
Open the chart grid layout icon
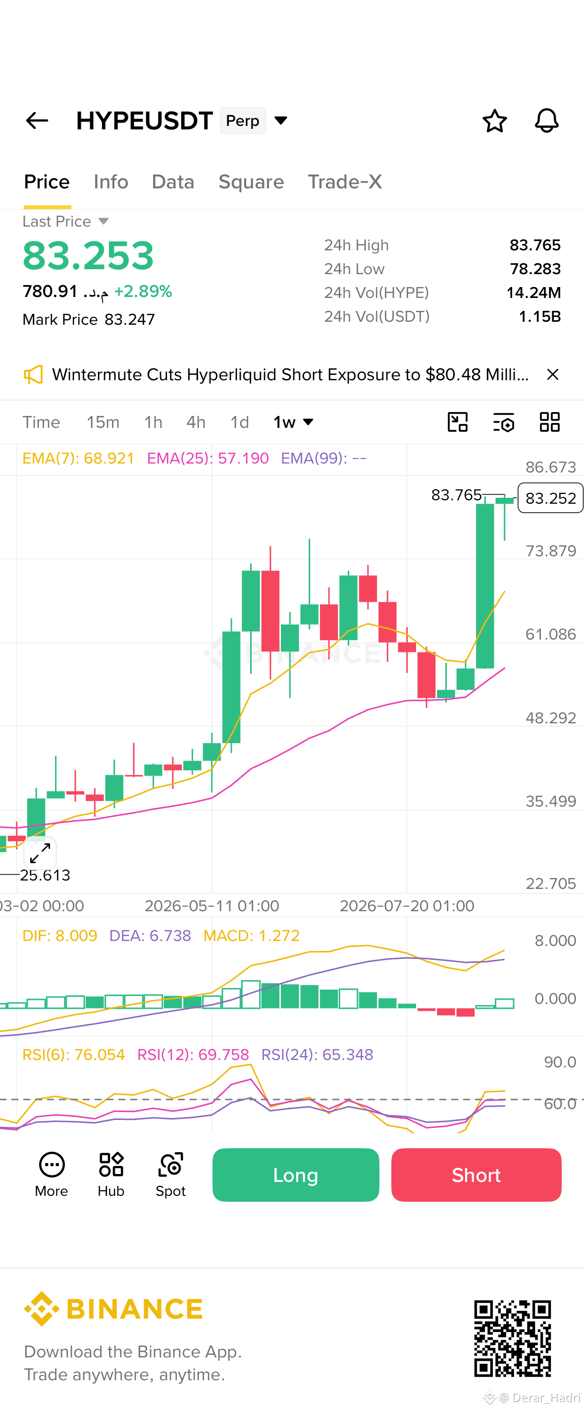coord(549,422)
